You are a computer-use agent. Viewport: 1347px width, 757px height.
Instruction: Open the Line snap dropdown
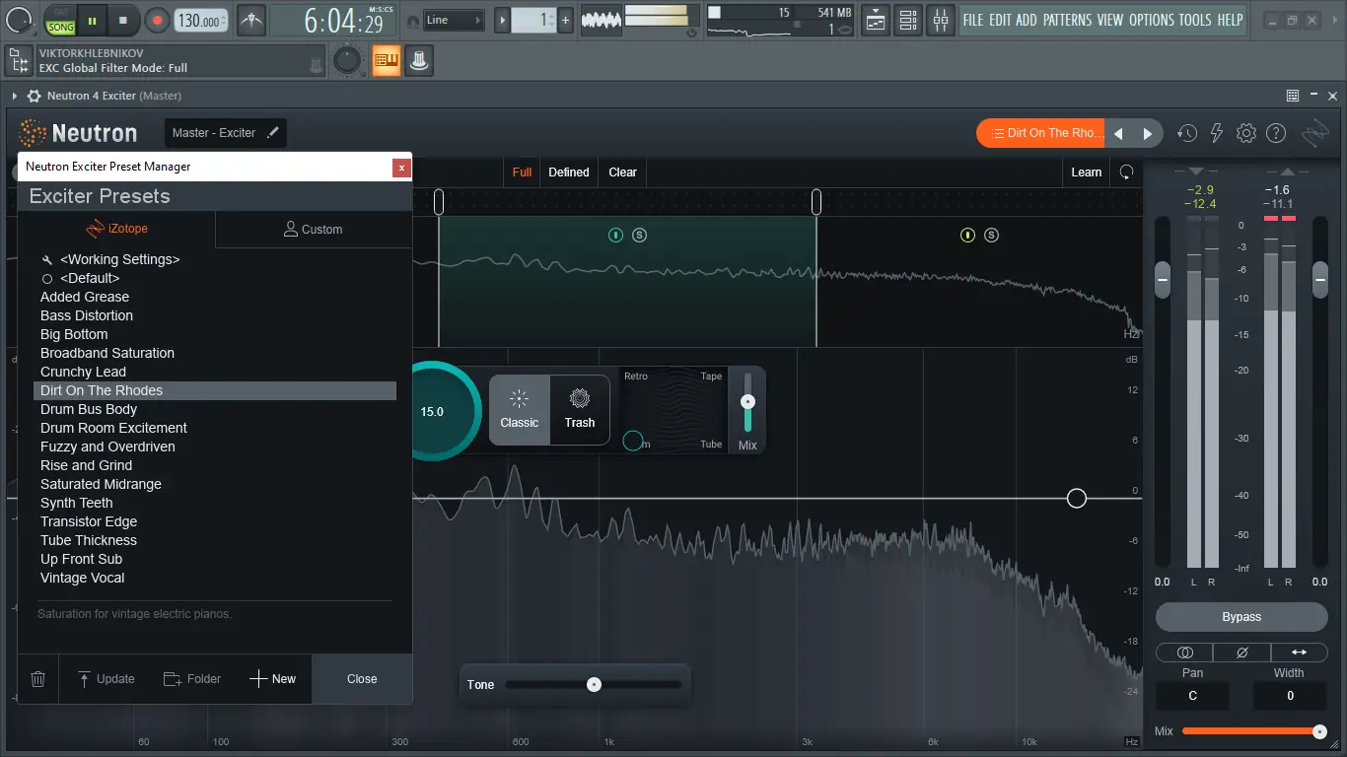(x=454, y=20)
